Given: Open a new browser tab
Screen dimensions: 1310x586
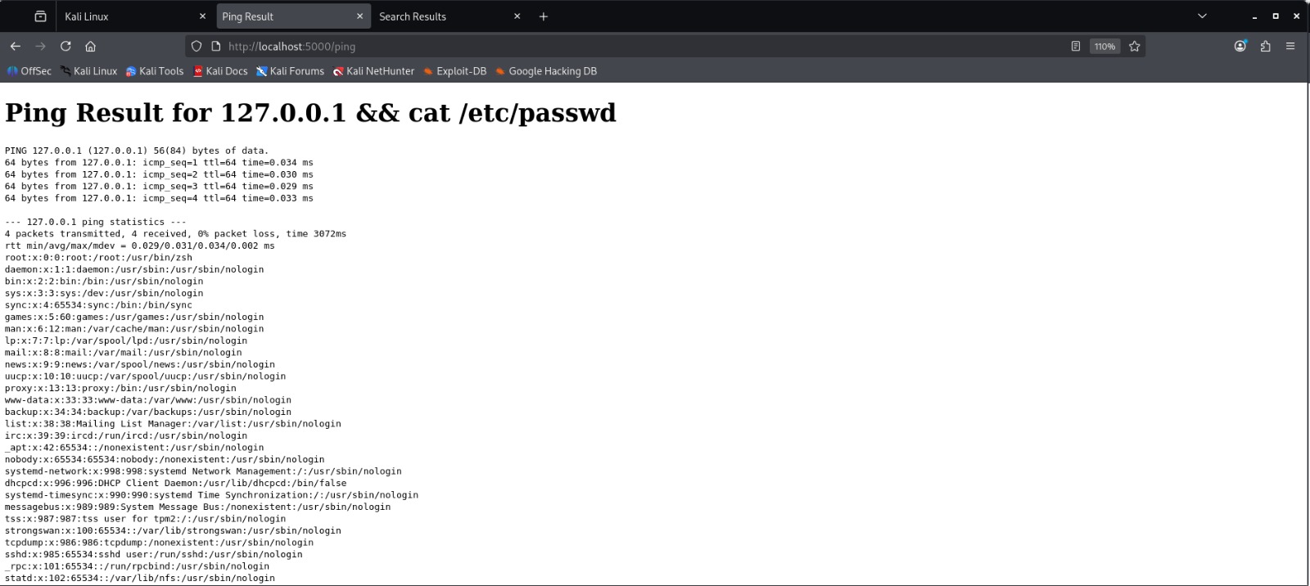Looking at the screenshot, I should coord(543,16).
